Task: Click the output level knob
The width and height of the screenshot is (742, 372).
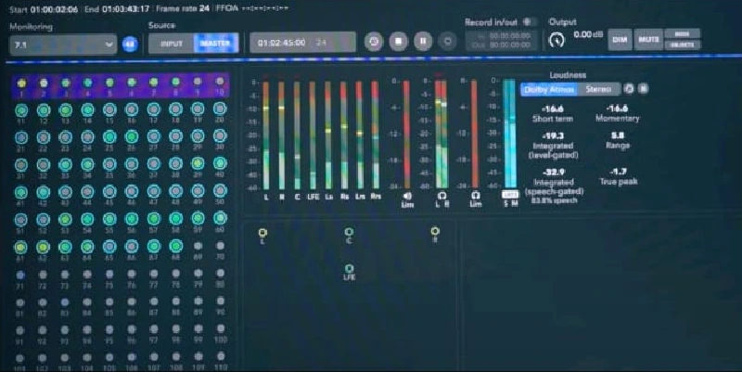Action: (x=556, y=40)
